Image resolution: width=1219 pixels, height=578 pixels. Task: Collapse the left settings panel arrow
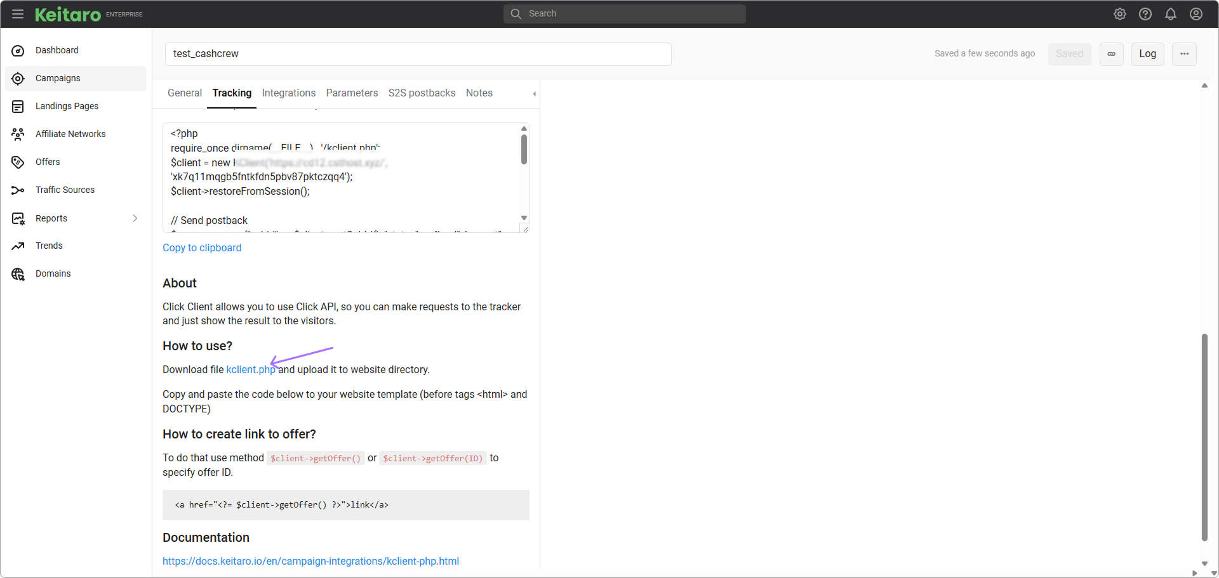point(535,94)
